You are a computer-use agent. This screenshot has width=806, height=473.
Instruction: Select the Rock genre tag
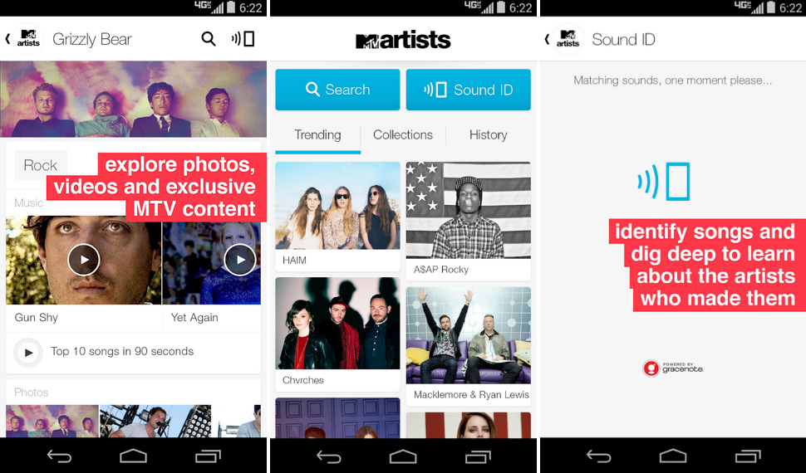click(x=41, y=165)
